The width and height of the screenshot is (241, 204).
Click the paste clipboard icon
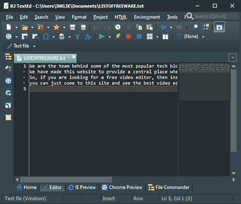click(x=149, y=27)
